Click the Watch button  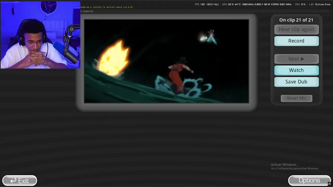tap(296, 70)
